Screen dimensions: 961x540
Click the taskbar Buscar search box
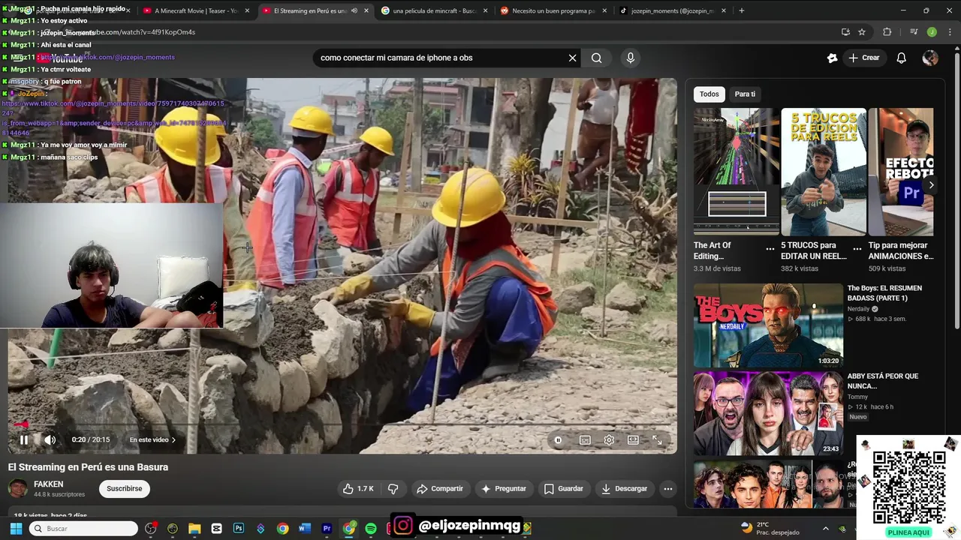[84, 529]
